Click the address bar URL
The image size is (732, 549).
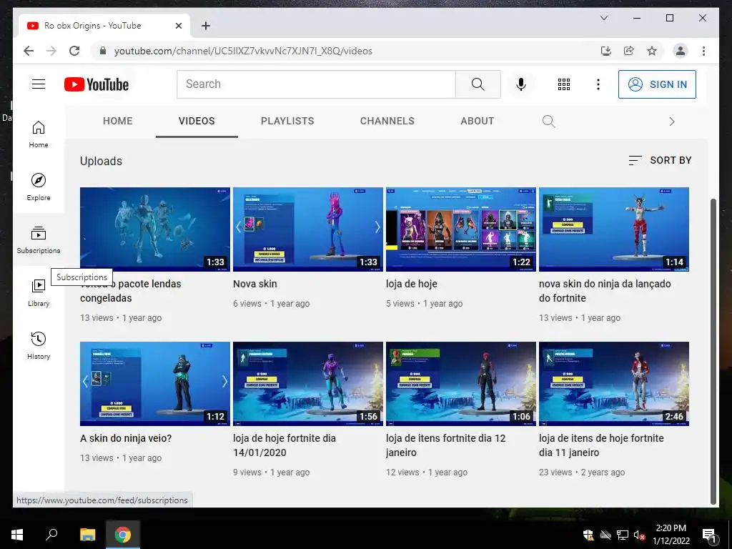pos(243,51)
